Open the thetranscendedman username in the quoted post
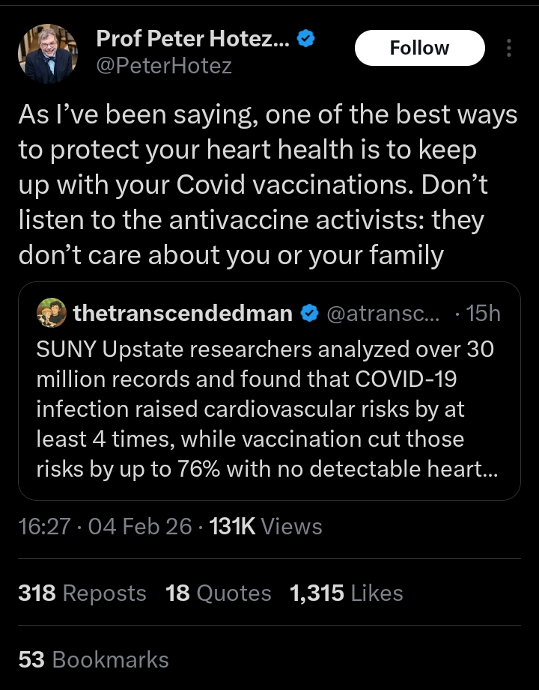Viewport: 539px width, 690px height. coord(183,314)
